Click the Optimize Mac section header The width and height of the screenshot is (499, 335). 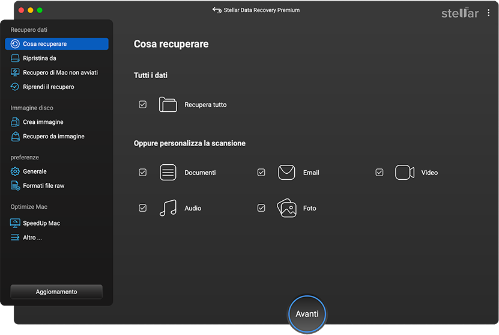tap(29, 206)
